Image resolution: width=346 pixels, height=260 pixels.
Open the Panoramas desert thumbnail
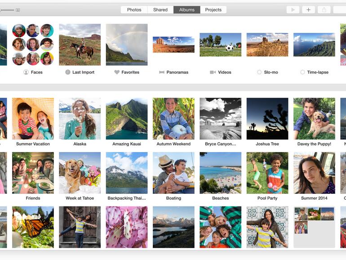(173, 45)
